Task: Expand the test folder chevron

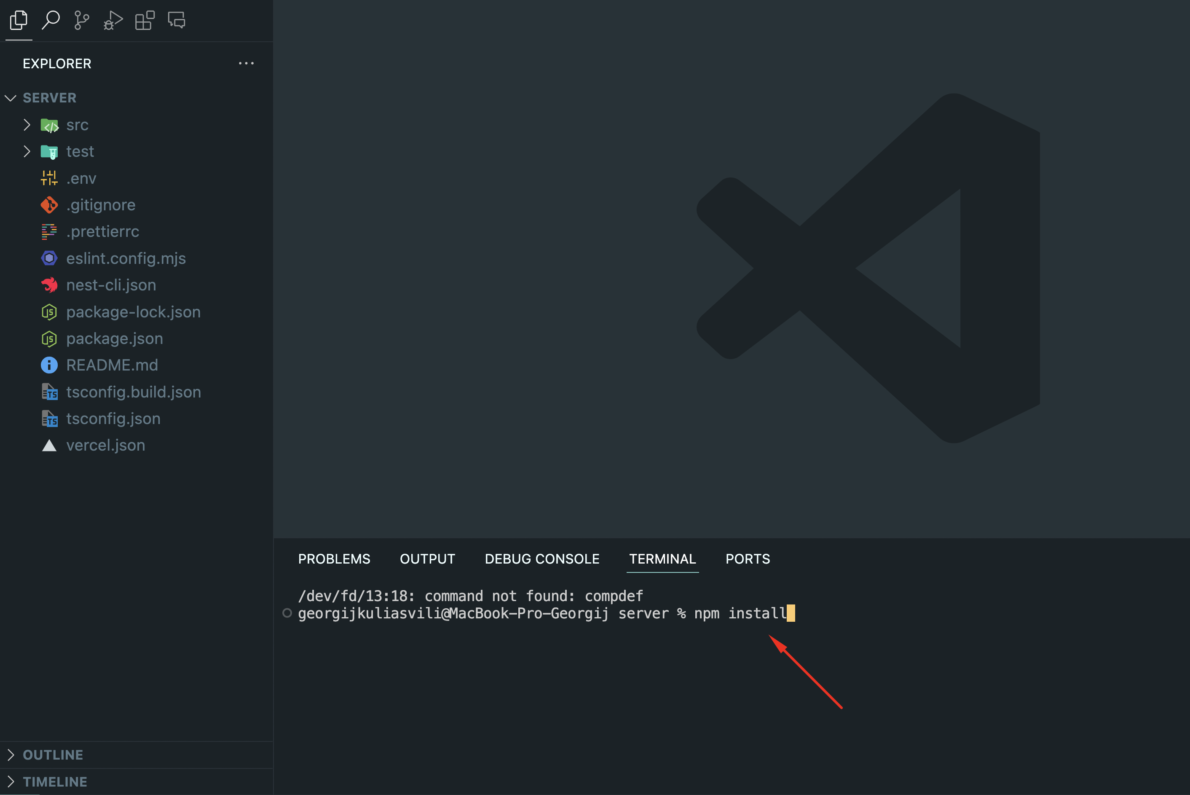Action: pyautogui.click(x=27, y=152)
